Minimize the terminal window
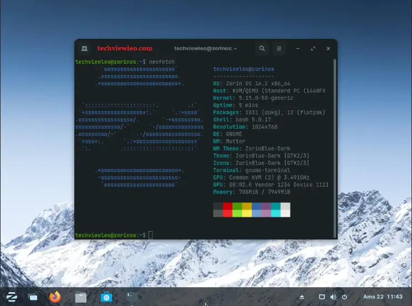Viewport: 412px width, 306px height. (x=298, y=49)
